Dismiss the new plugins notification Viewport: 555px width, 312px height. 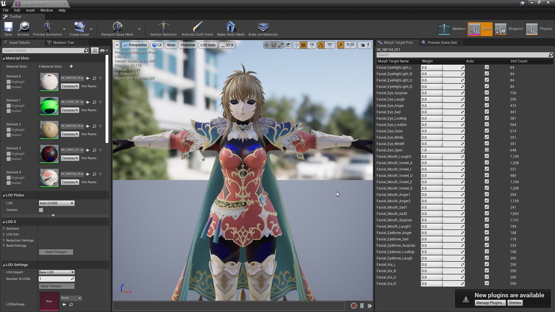515,302
